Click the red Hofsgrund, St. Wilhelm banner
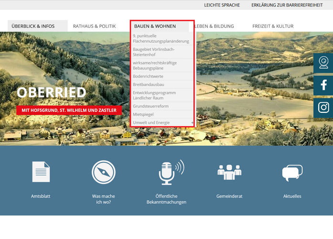This screenshot has width=333, height=239. point(69,110)
